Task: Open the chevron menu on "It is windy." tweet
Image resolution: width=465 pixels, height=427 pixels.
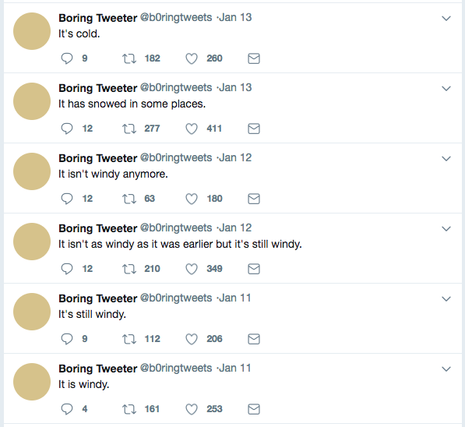Action: 446,369
